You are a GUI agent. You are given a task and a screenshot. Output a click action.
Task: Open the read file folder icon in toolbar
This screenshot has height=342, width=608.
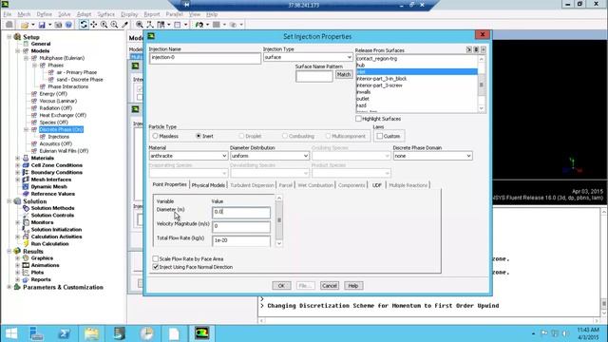(x=25, y=25)
